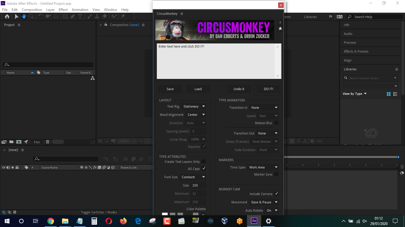Select the Eraser tool
Screen dimensions: 405x227
(104, 17)
